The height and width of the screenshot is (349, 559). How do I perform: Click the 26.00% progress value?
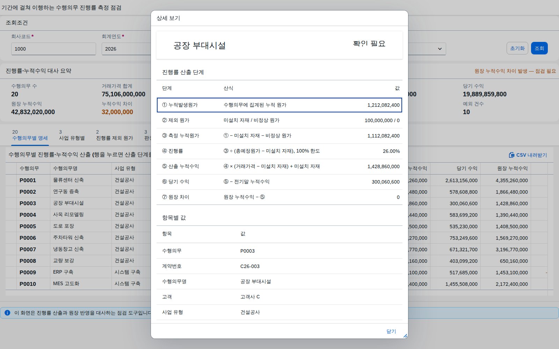tap(391, 151)
